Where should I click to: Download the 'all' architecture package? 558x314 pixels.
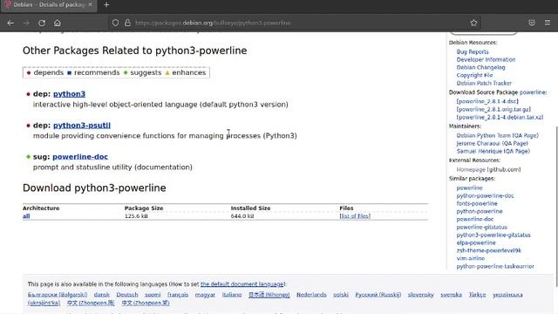(x=26, y=216)
